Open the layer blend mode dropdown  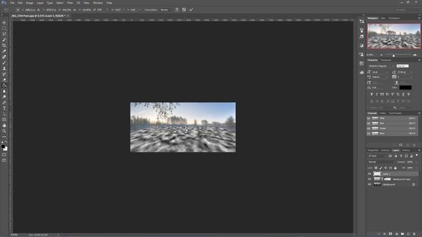point(381,162)
